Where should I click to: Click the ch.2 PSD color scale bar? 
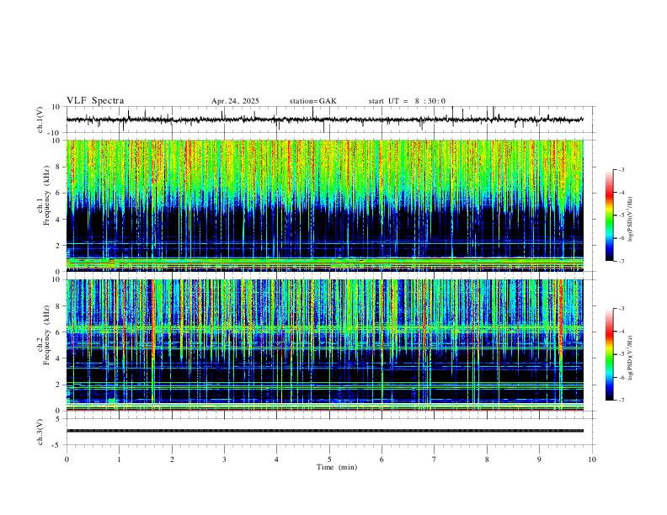pos(609,354)
